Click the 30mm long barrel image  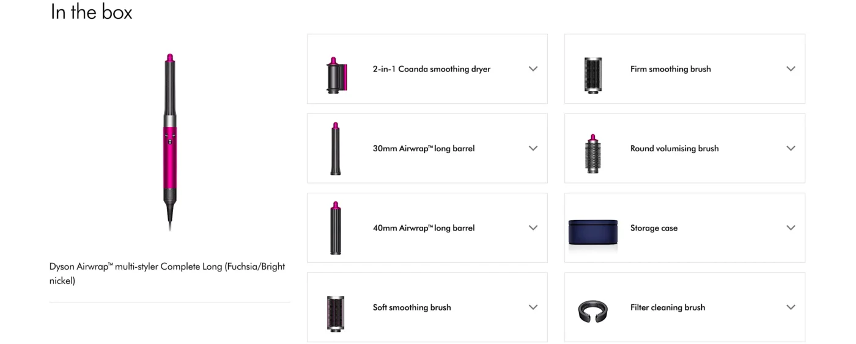[335, 149]
